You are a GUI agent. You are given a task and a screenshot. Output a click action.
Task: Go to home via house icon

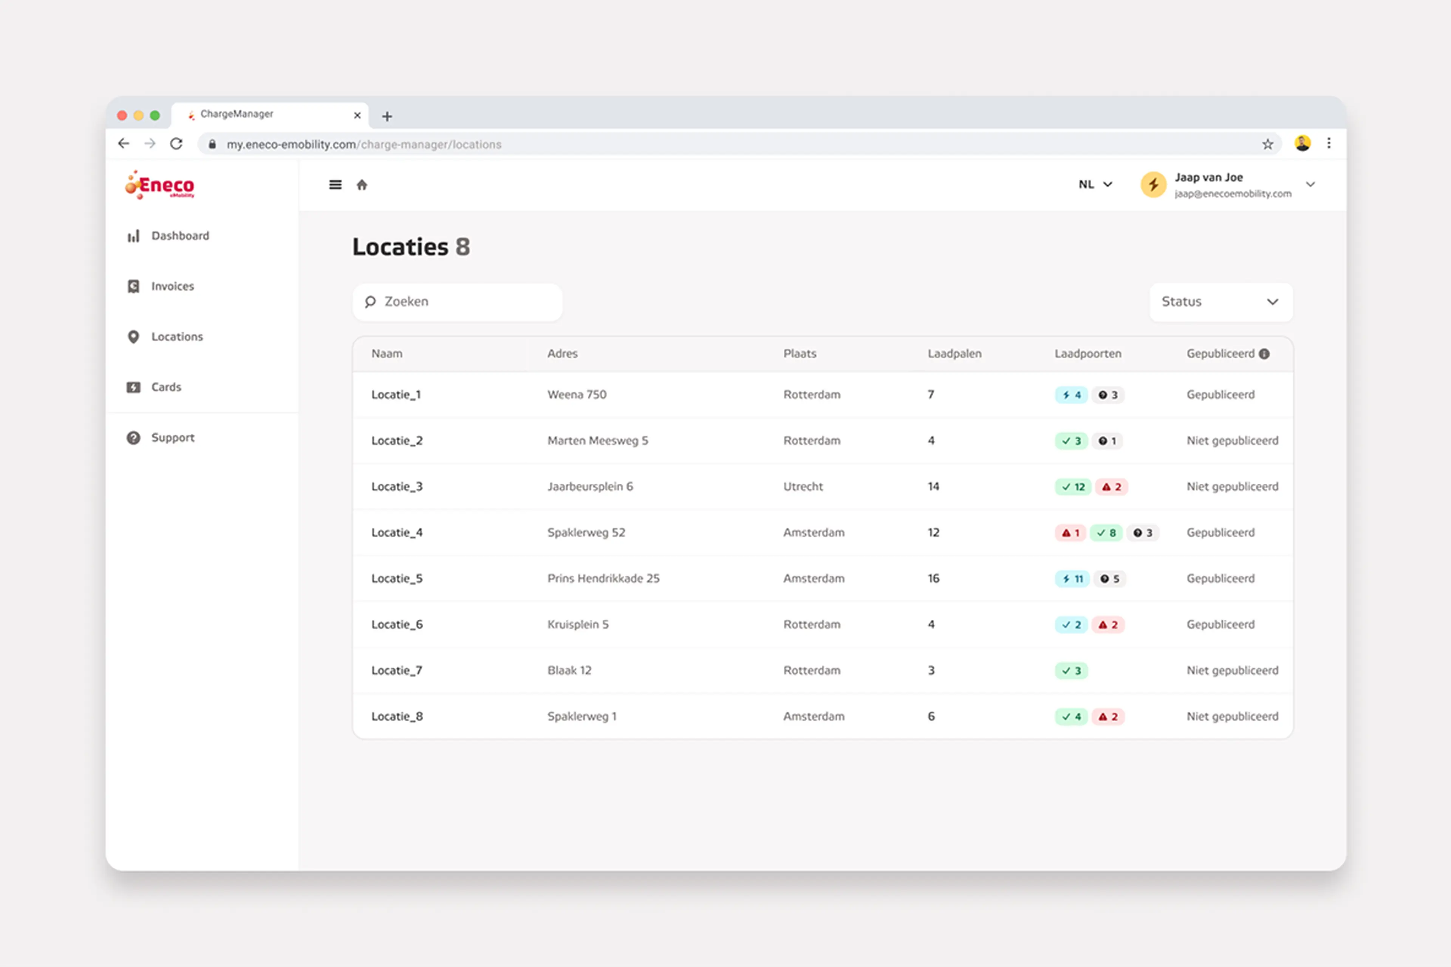coord(362,184)
